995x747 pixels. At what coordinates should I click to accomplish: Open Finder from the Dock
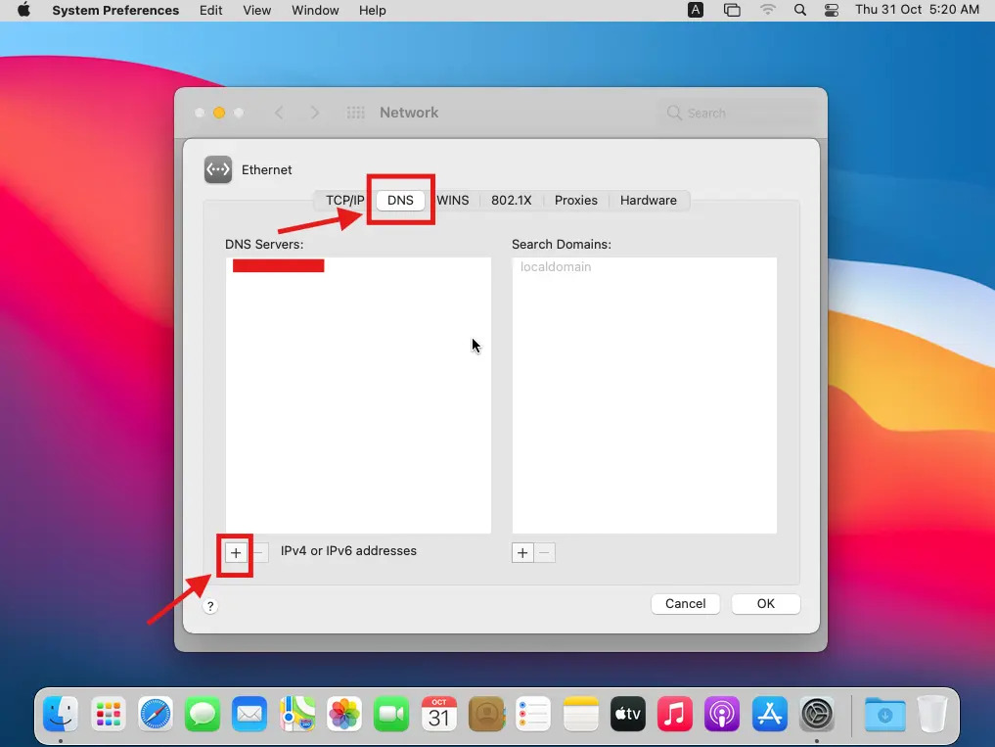tap(61, 715)
